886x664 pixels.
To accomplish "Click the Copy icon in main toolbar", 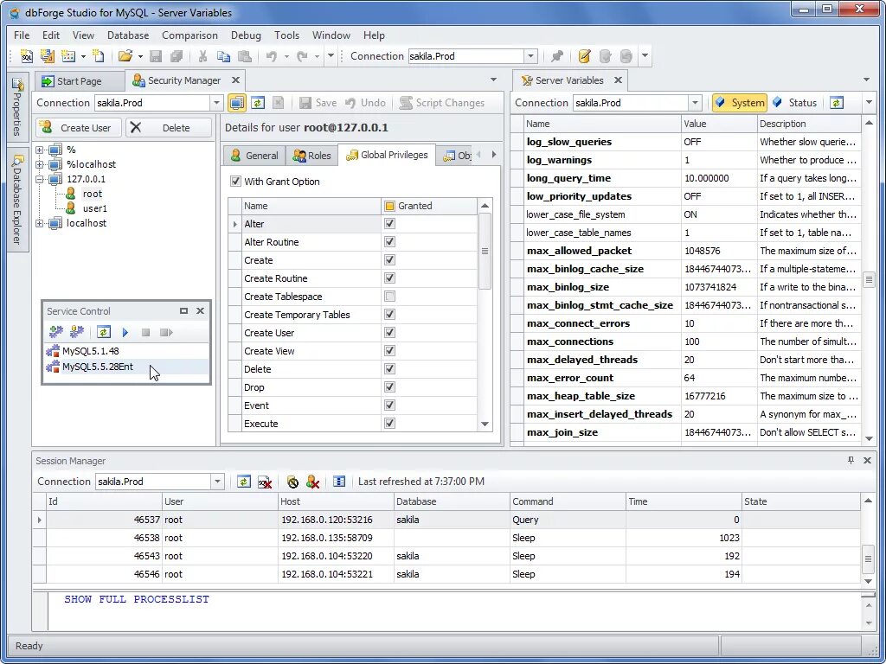I will 224,56.
